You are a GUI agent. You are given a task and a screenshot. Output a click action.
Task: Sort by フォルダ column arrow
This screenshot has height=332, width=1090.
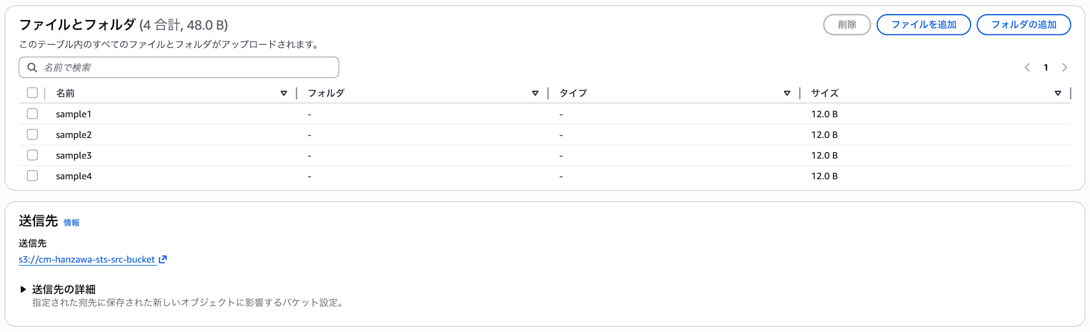point(535,93)
